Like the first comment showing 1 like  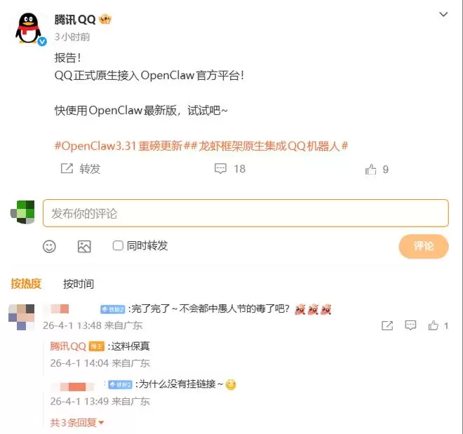coord(434,325)
